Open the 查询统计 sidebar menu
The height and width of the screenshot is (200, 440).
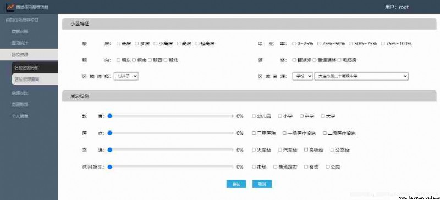tap(29, 43)
